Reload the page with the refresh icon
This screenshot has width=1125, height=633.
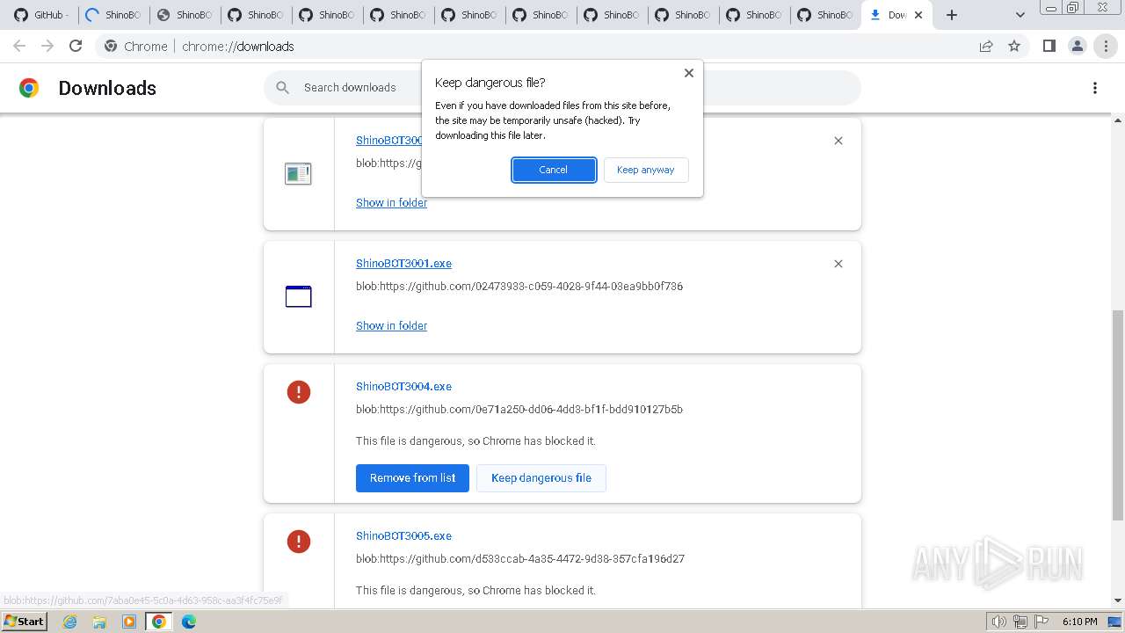tap(76, 46)
